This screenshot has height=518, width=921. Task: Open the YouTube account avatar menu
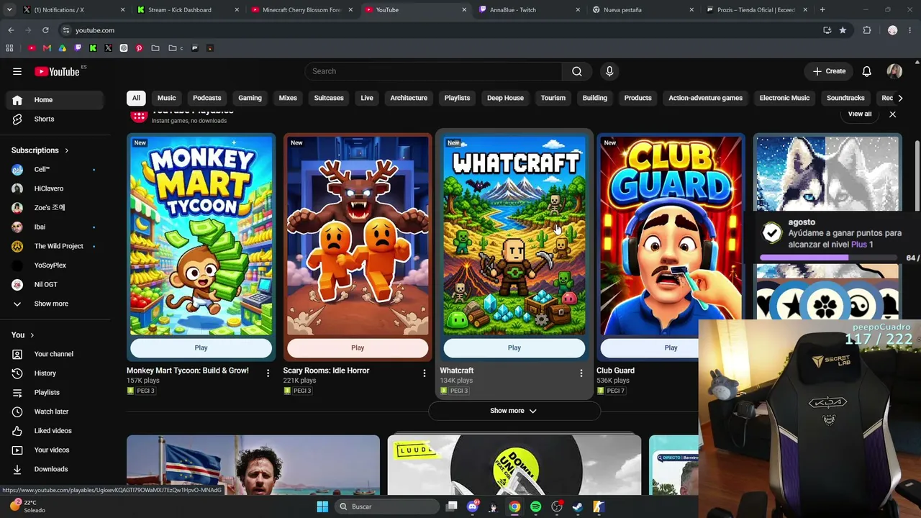894,71
